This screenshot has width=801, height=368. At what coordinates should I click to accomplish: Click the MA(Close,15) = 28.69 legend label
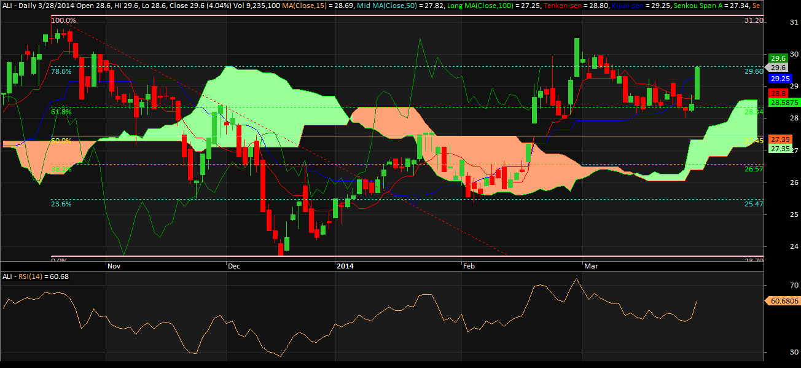[x=316, y=5]
